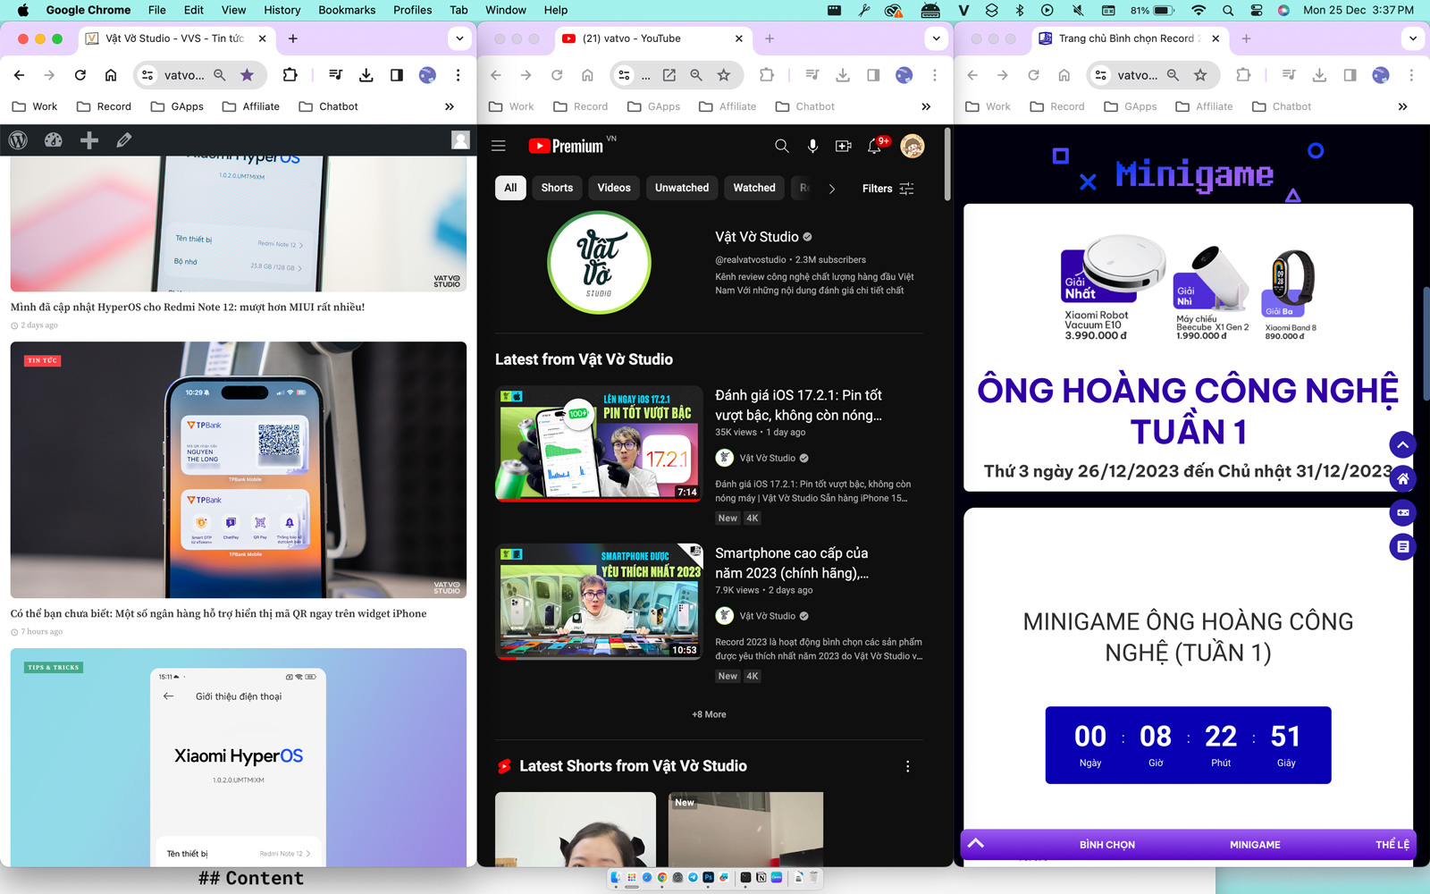The image size is (1430, 894).
Task: Open the Bookmarks menu in menu bar
Action: (x=347, y=10)
